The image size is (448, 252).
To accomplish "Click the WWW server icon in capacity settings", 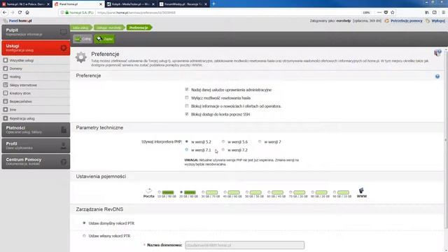I will (361, 190).
